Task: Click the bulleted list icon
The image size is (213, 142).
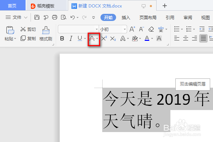Action: click(177, 29)
